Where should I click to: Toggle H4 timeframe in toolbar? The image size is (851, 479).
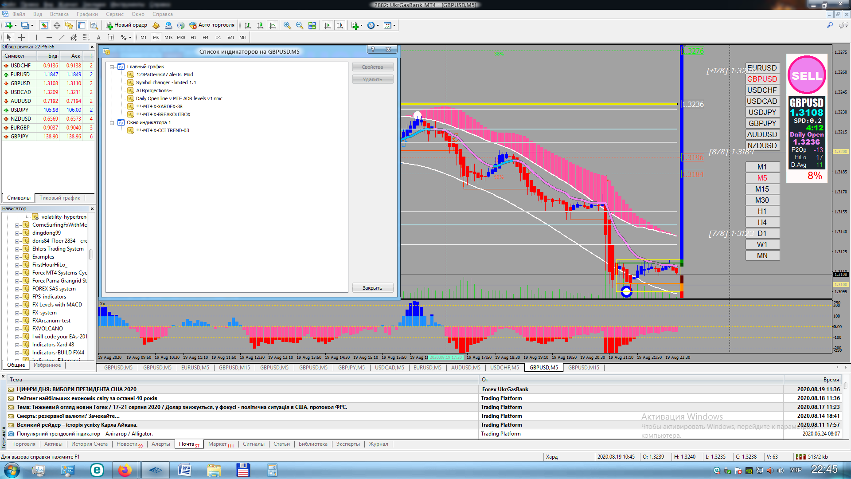click(205, 38)
